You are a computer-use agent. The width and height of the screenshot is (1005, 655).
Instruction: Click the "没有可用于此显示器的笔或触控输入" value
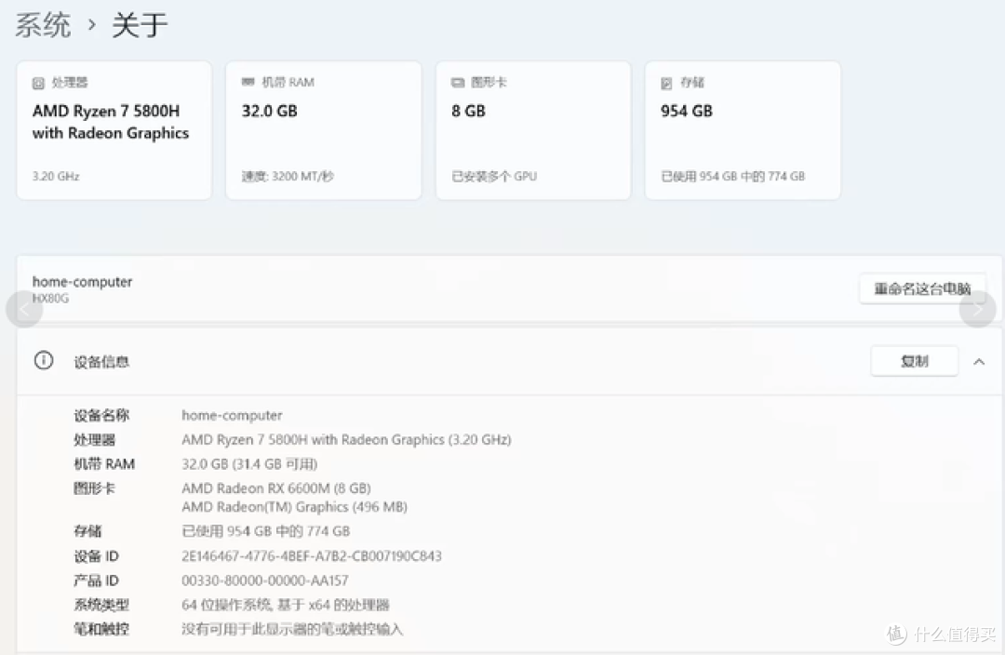pyautogui.click(x=292, y=629)
